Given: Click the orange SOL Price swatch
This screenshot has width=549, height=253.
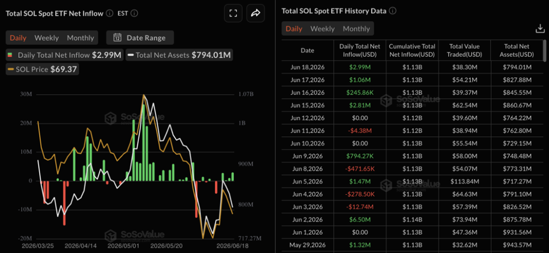Looking at the screenshot, I should 11,69.
